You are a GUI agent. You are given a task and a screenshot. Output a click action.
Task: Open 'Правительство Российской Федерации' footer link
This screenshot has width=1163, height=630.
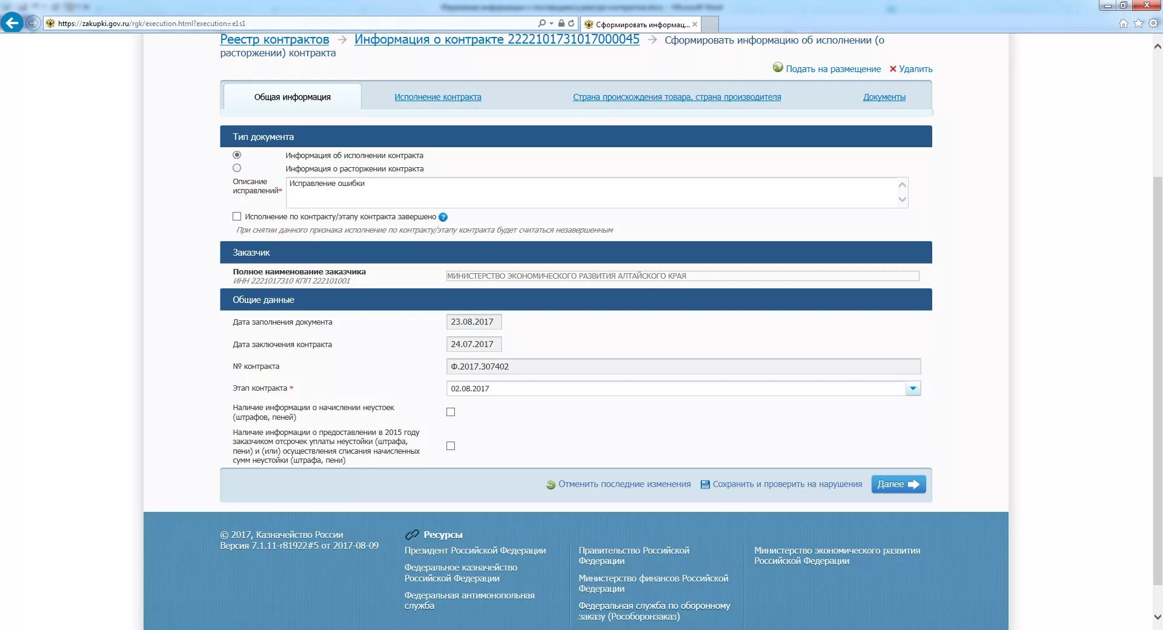click(634, 555)
